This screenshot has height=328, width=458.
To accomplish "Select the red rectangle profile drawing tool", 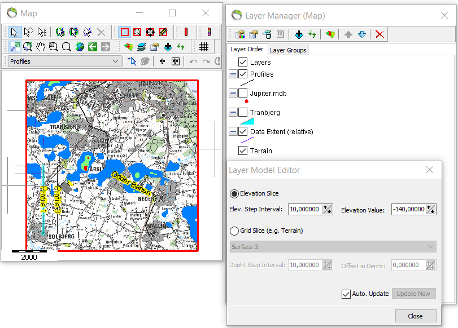I will click(x=125, y=32).
